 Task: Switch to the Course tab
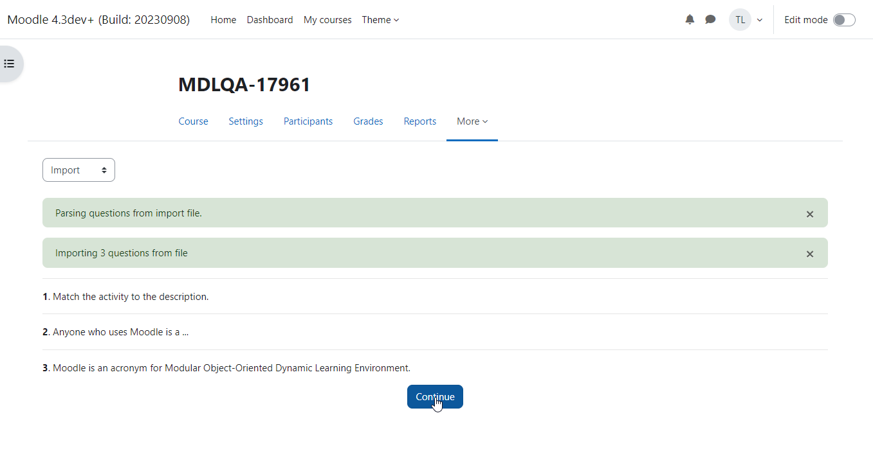[193, 121]
